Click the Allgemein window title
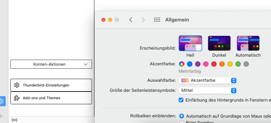 (177, 20)
